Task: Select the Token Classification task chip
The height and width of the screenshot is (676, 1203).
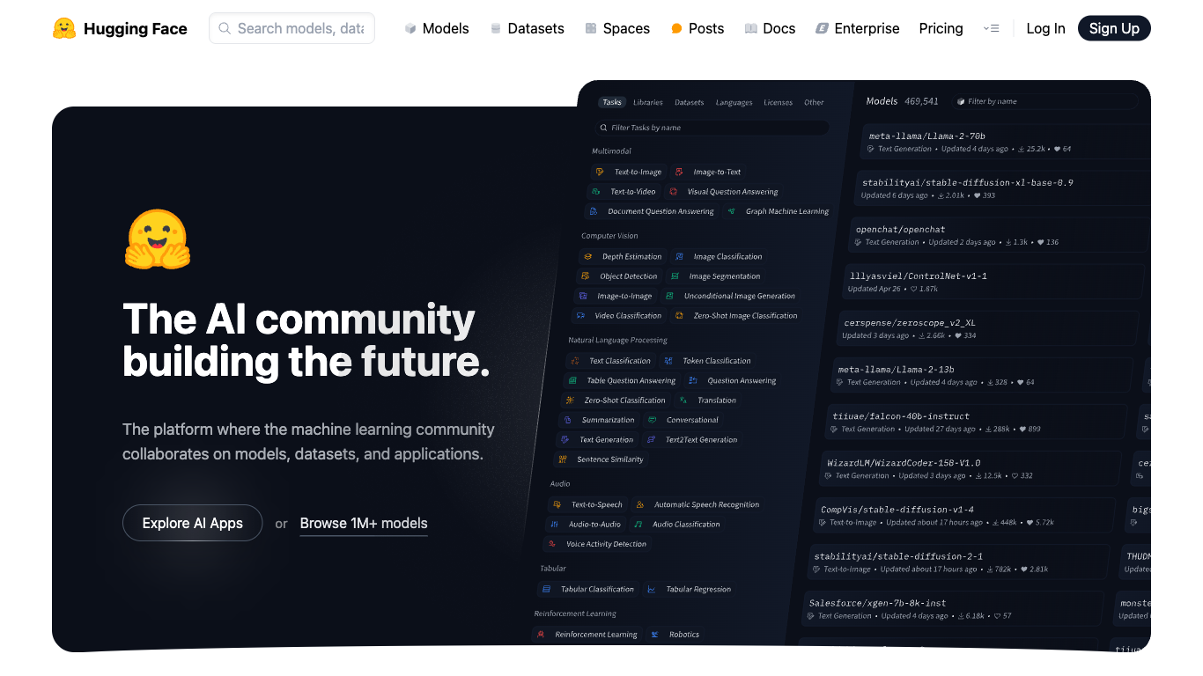Action: click(707, 360)
